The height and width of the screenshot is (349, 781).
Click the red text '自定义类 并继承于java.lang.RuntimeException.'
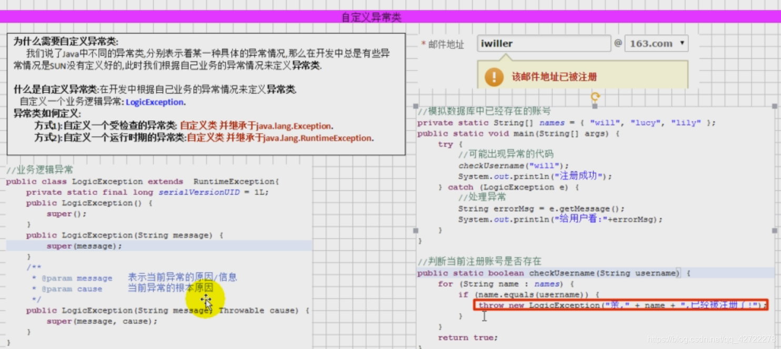[x=281, y=138]
